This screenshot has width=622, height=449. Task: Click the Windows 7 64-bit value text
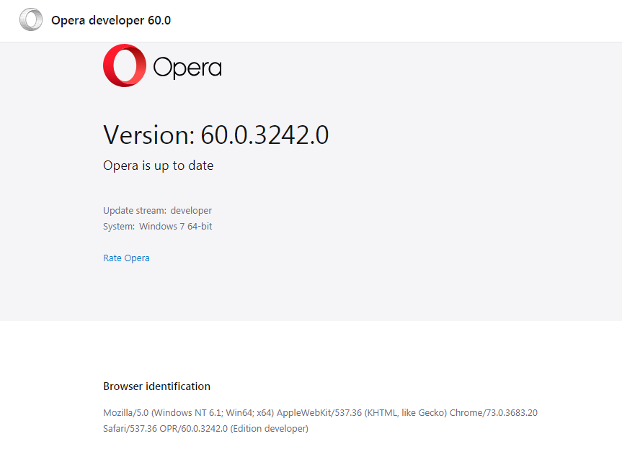(176, 227)
